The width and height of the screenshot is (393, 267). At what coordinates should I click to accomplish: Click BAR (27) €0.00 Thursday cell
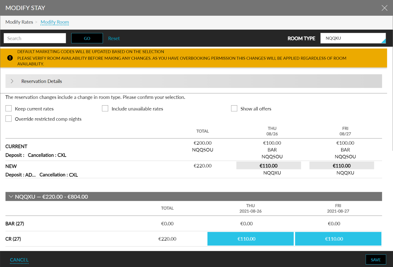[247, 223]
